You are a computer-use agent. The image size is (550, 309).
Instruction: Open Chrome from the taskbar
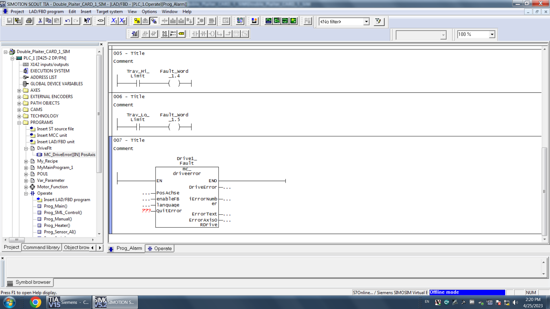(x=35, y=302)
